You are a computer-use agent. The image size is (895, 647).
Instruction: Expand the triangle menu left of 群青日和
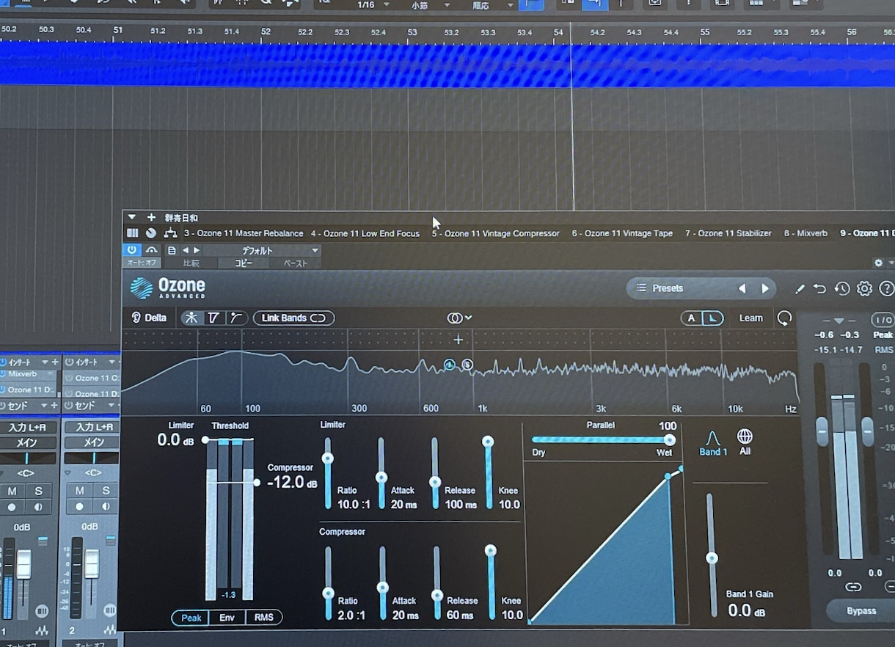pyautogui.click(x=131, y=217)
